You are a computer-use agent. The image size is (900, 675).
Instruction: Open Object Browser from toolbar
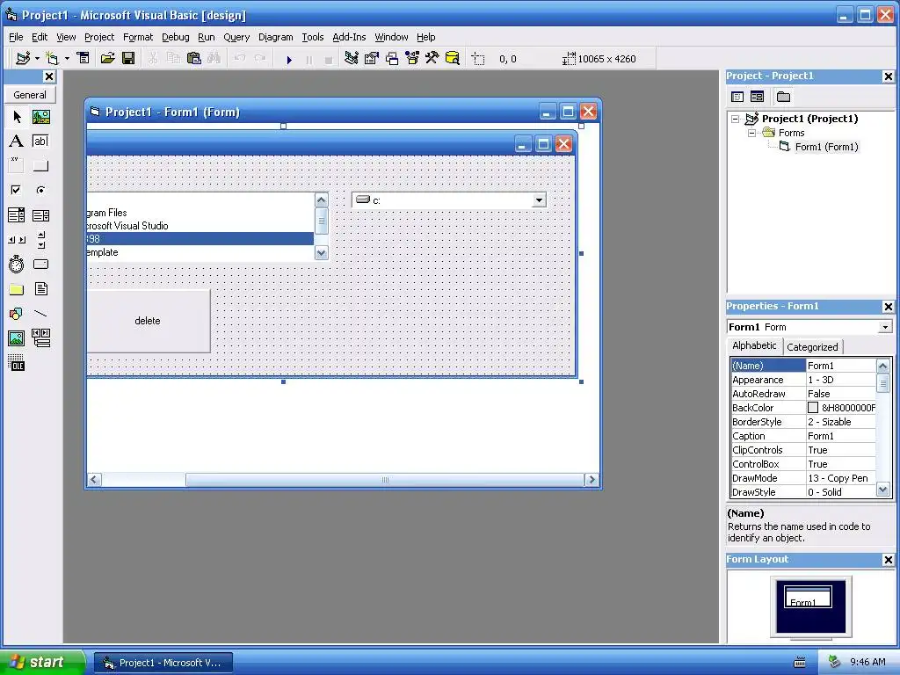[x=412, y=59]
